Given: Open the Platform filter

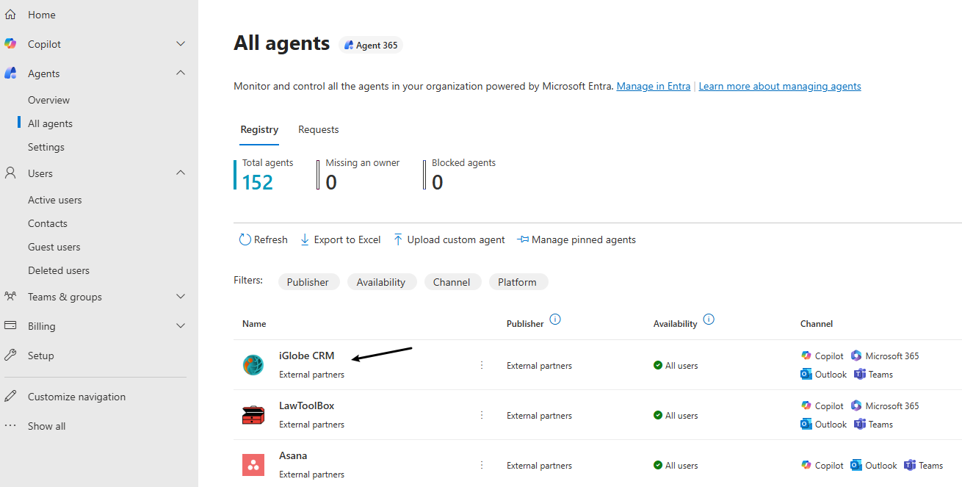Looking at the screenshot, I should (518, 282).
